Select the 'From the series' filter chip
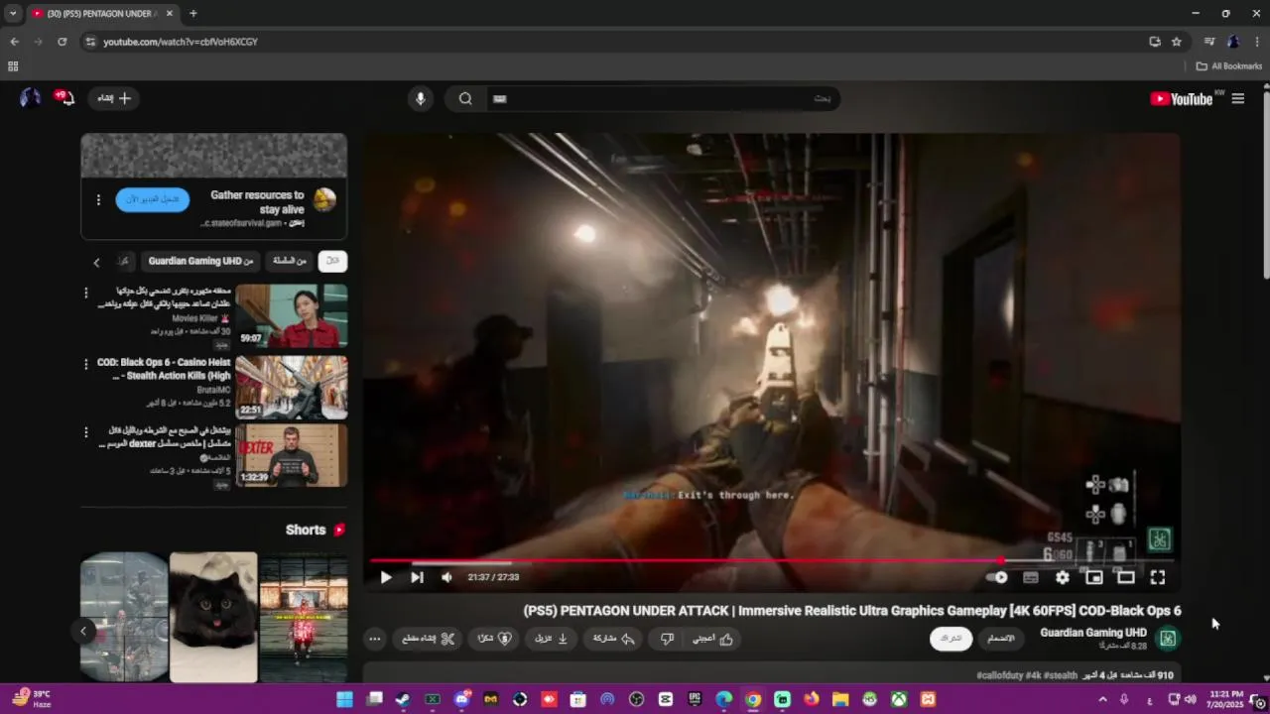Viewport: 1270px width, 714px height. point(290,261)
